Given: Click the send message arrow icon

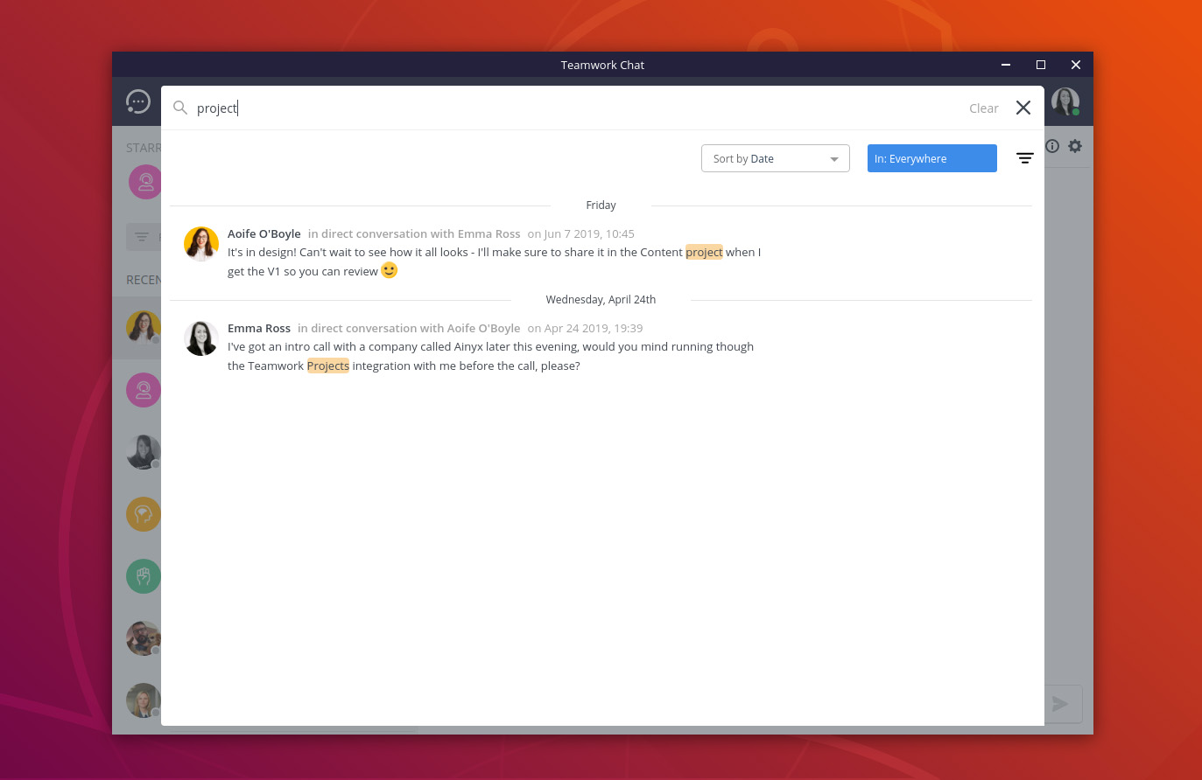Looking at the screenshot, I should [1059, 703].
